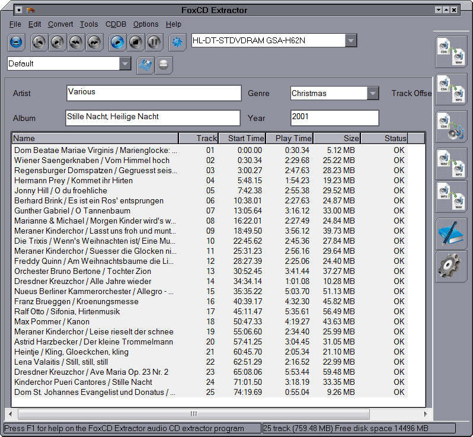The width and height of the screenshot is (473, 437).
Task: Open the window system menu button
Action: 19,10
